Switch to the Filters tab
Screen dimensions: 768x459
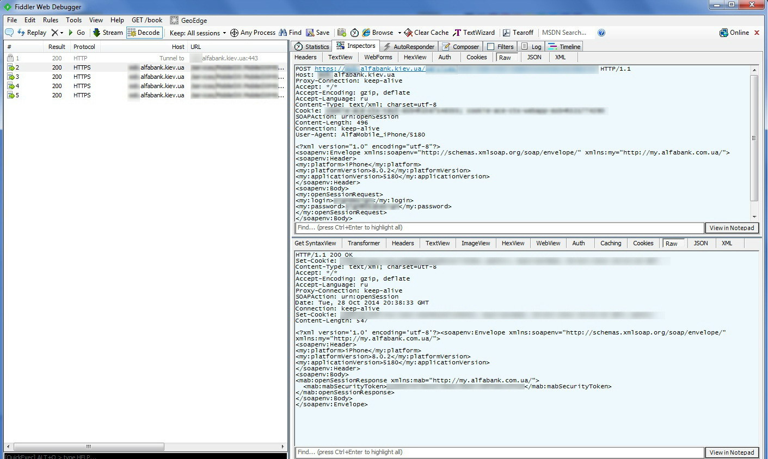click(x=500, y=47)
